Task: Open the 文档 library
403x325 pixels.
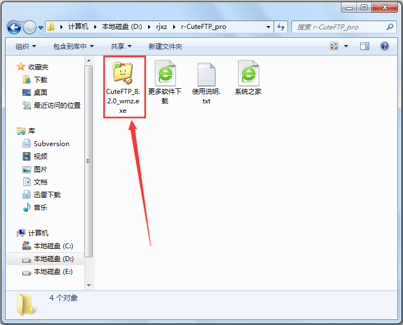Action: 41,182
